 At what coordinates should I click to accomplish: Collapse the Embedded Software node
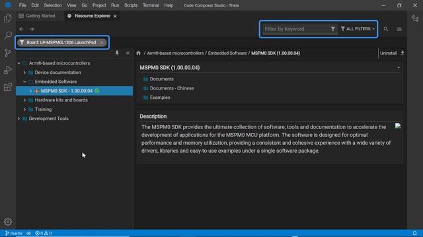tap(25, 82)
